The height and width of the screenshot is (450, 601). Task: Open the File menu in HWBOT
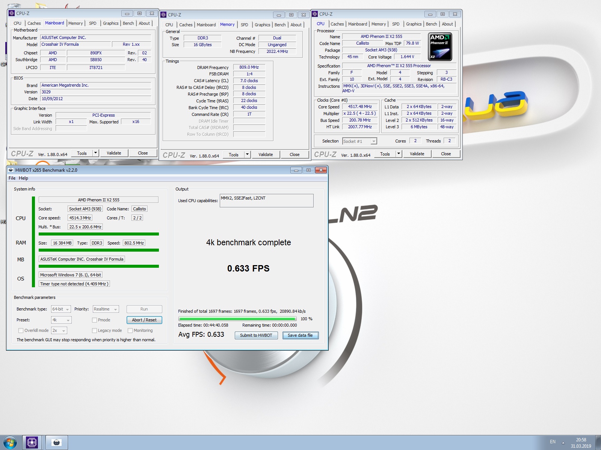(12, 178)
